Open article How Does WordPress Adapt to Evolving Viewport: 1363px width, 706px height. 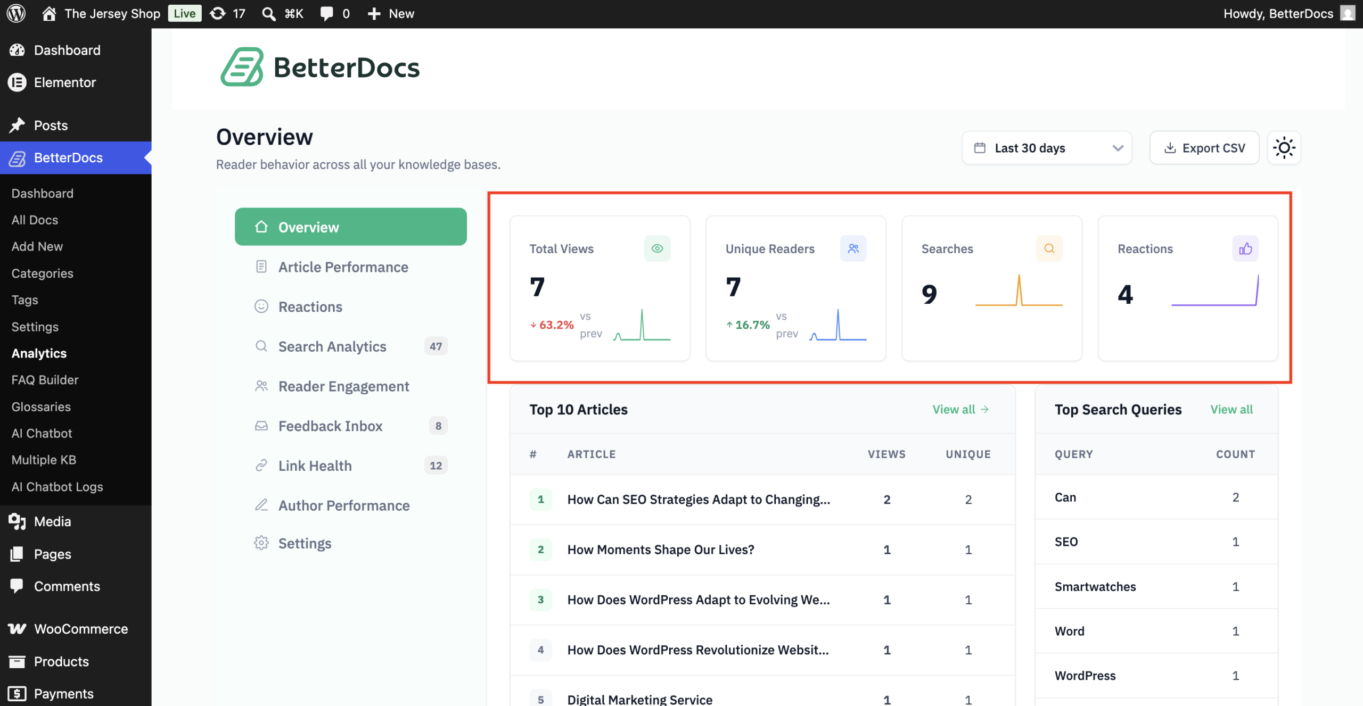[x=699, y=600]
